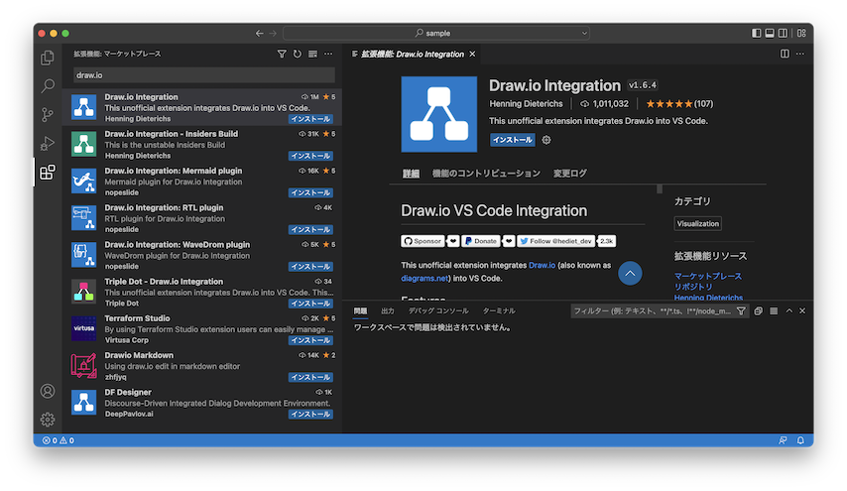Select the Extensions view icon

point(48,173)
